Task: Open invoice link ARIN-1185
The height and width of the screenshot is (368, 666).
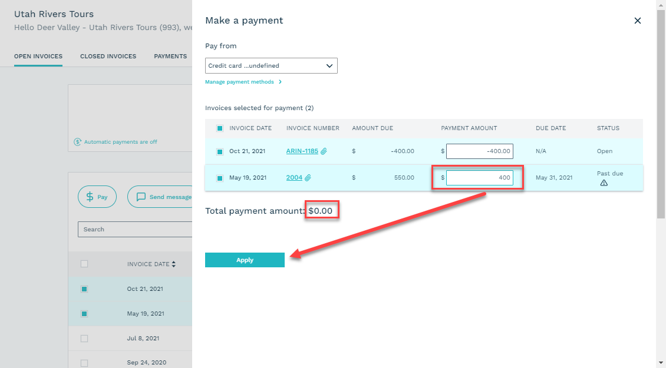Action: pyautogui.click(x=302, y=151)
